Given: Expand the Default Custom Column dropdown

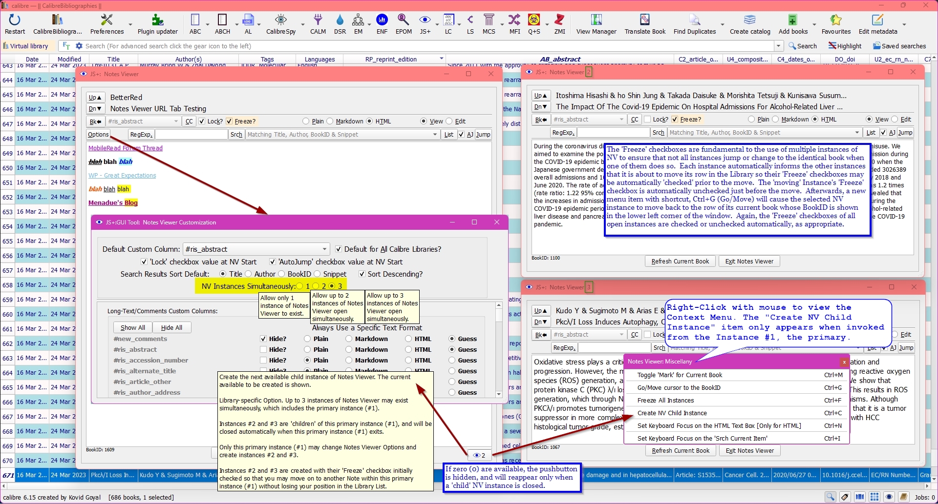Looking at the screenshot, I should [x=324, y=249].
